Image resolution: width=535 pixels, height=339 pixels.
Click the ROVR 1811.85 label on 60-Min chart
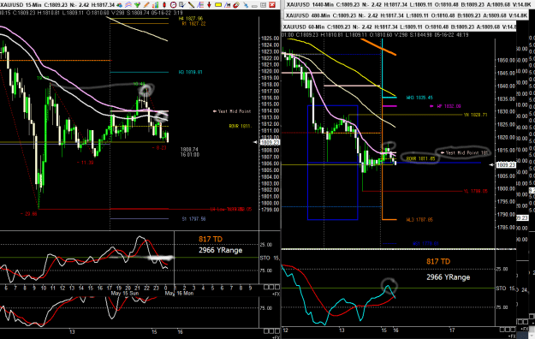(420, 158)
